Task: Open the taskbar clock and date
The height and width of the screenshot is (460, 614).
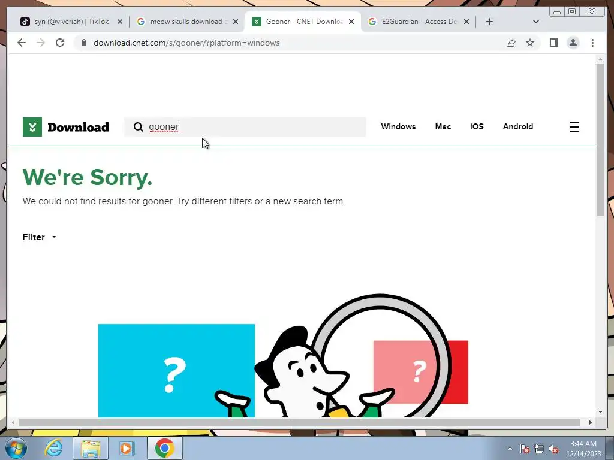Action: click(x=583, y=449)
